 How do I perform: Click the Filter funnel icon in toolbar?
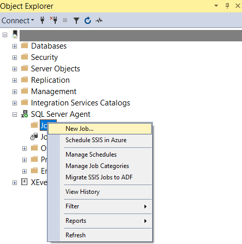coord(76,21)
